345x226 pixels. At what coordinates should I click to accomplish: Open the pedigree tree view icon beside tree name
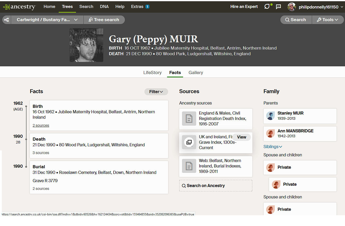[6, 20]
